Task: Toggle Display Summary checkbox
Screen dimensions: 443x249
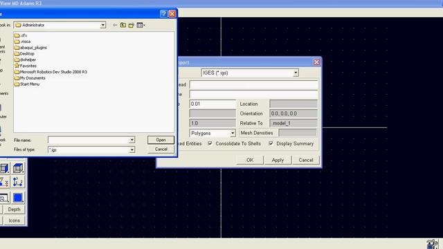Action: 271,143
